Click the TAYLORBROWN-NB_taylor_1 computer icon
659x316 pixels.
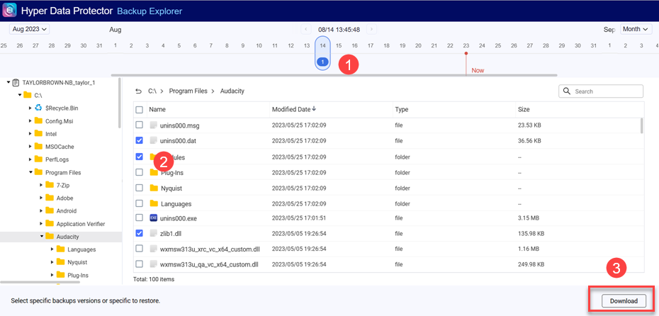pyautogui.click(x=16, y=83)
